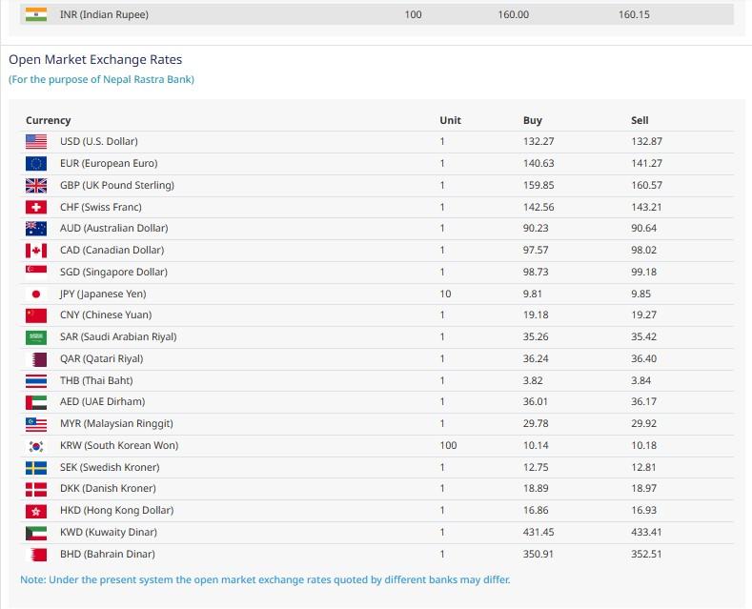This screenshot has width=752, height=609.
Task: Click the Currency column header
Action: [x=49, y=120]
